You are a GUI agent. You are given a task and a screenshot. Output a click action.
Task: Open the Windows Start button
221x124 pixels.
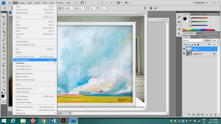pyautogui.click(x=4, y=121)
